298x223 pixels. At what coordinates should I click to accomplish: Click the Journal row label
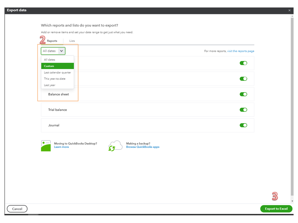coord(54,125)
